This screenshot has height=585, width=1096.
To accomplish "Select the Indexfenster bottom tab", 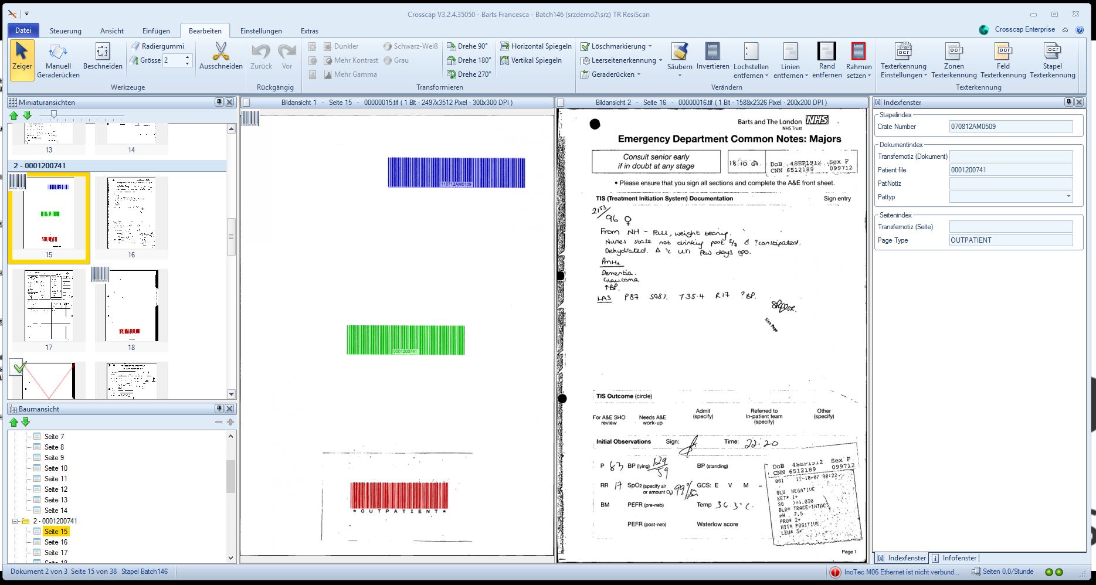I will (x=902, y=558).
